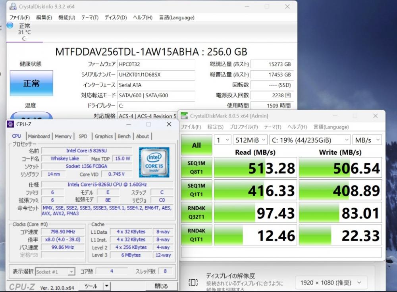The width and height of the screenshot is (397, 292).
Task: Open the 1920 × 1080 display resolution dropdown
Action: click(x=331, y=282)
